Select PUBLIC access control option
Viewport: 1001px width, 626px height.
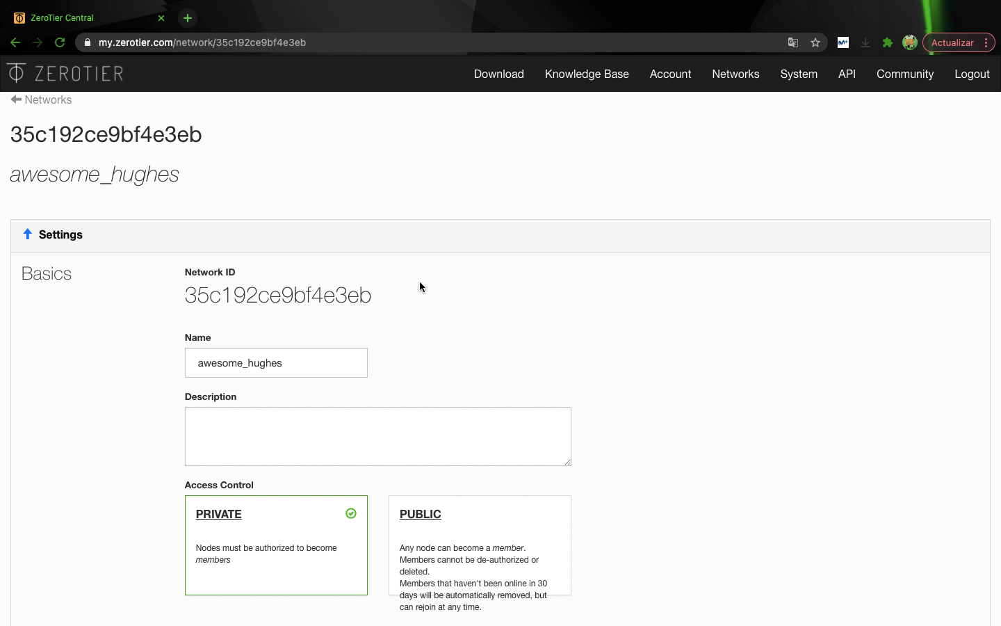(x=480, y=545)
